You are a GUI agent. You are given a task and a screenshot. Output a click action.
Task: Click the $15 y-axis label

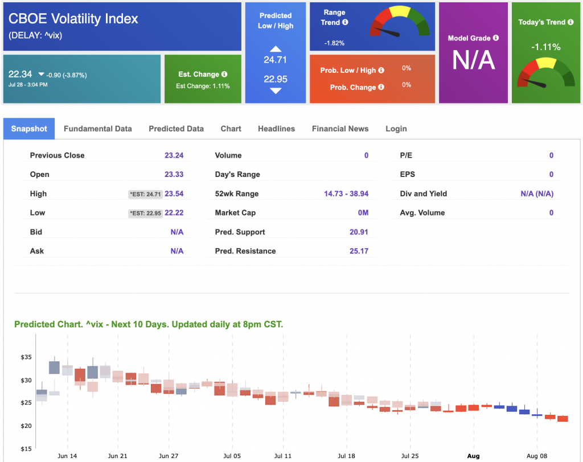tap(26, 448)
